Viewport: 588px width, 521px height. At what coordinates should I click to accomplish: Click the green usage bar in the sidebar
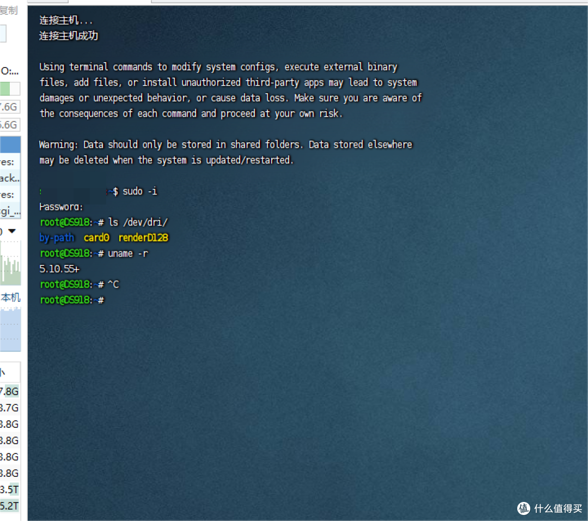coord(5,89)
